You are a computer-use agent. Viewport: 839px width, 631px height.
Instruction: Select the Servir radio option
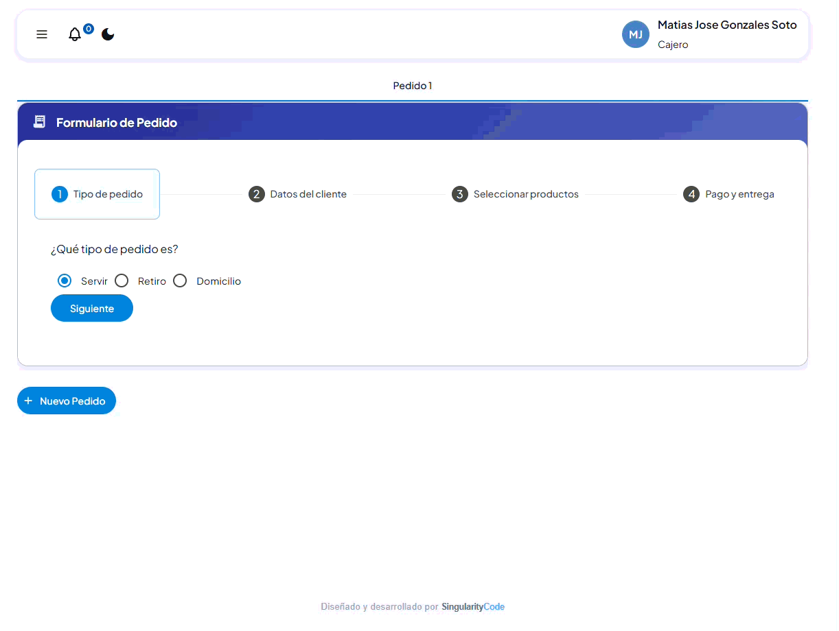coord(65,281)
